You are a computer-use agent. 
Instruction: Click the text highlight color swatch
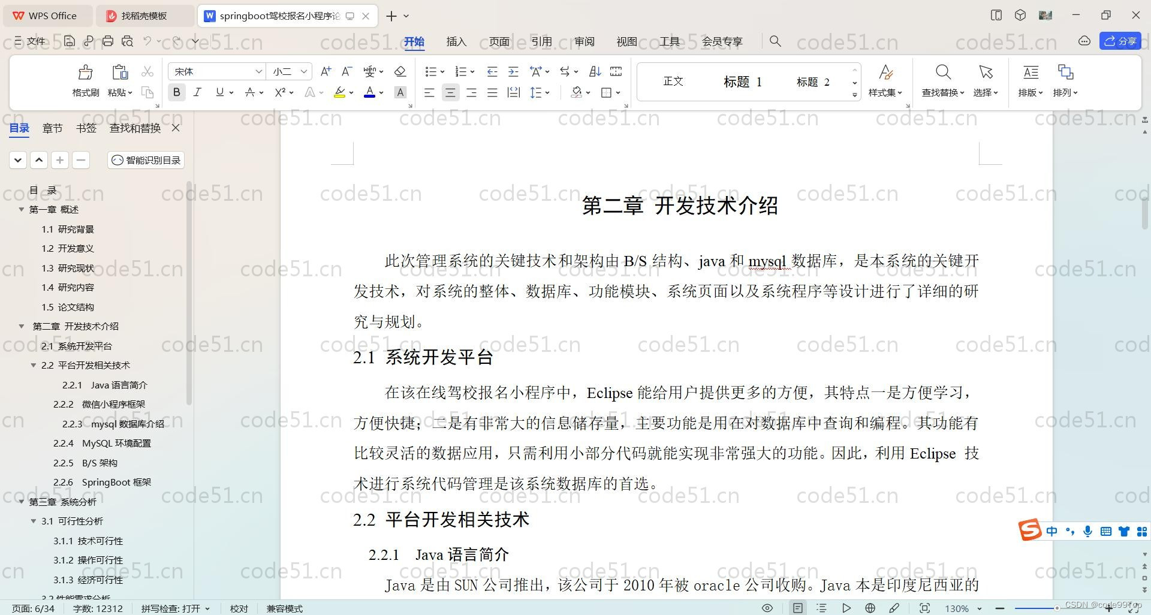(339, 92)
